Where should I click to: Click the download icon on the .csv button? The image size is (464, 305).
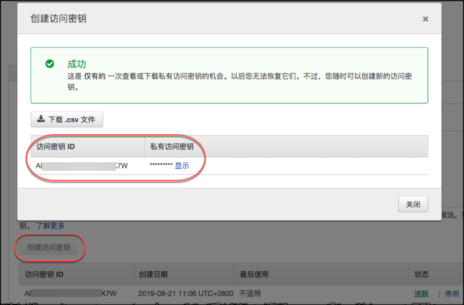coord(41,119)
